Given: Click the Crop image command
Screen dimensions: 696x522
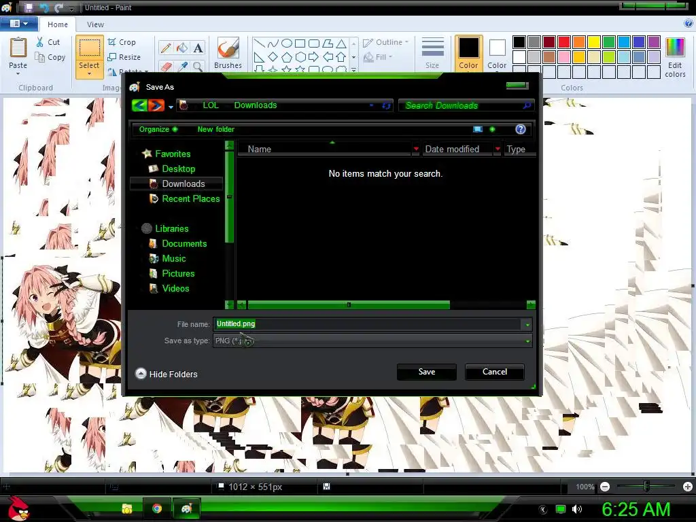Looking at the screenshot, I should [x=122, y=42].
